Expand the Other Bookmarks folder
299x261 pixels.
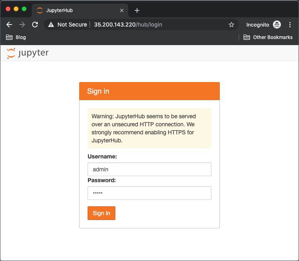click(x=268, y=37)
